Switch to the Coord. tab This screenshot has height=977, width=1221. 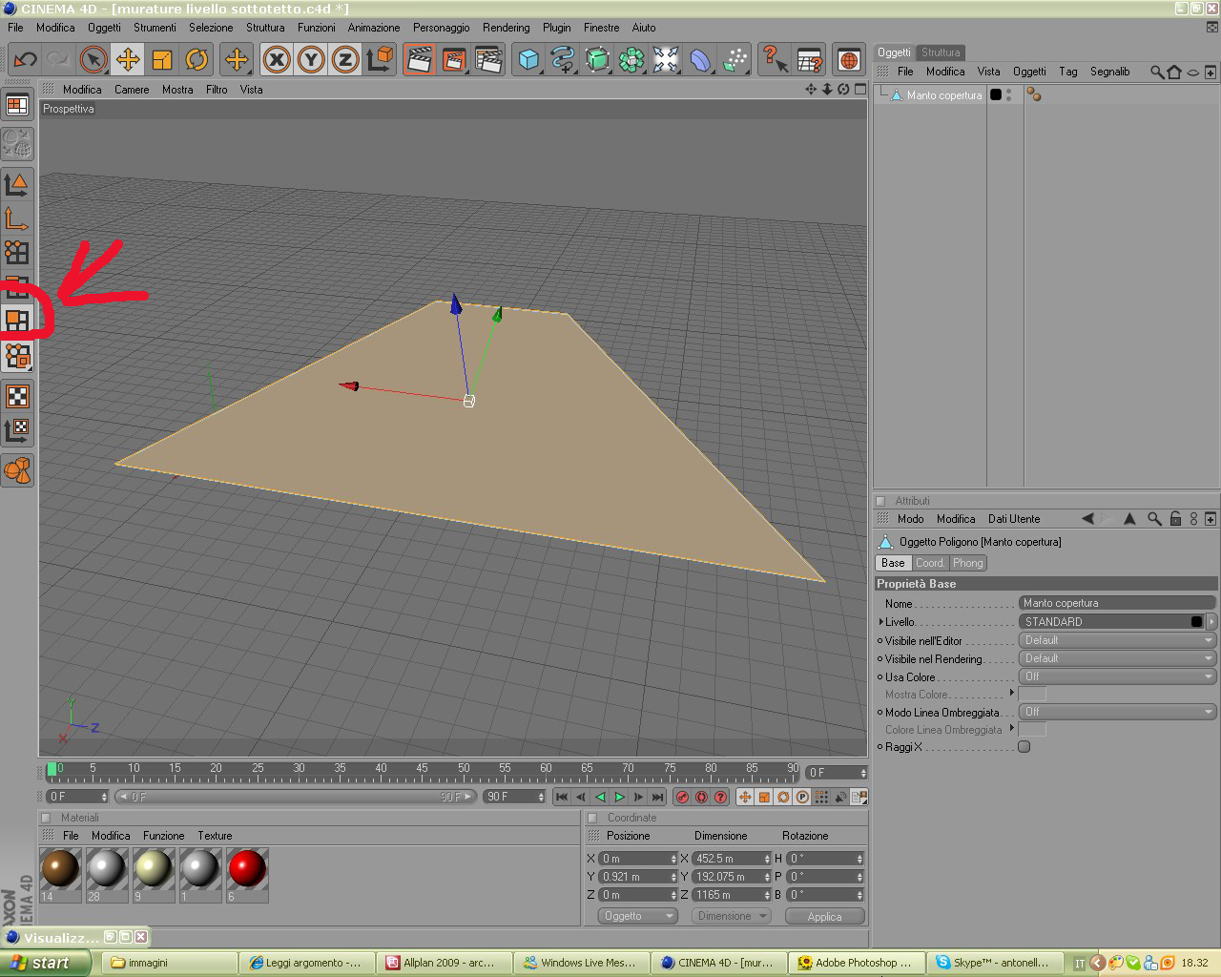point(930,563)
